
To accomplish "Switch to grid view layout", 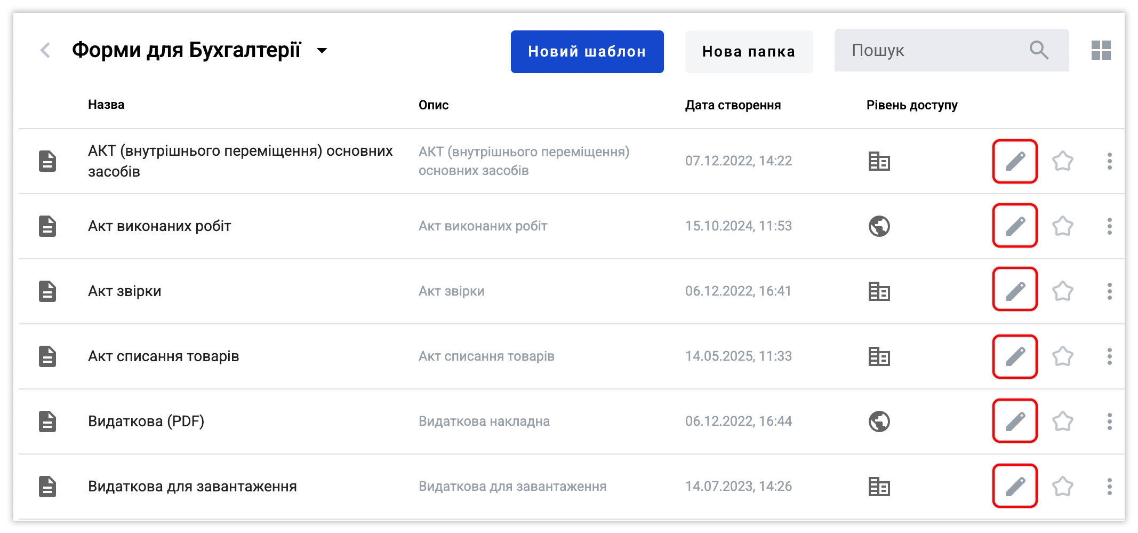I will 1101,51.
